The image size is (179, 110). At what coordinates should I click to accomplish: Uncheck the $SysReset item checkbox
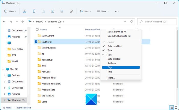(36, 42)
